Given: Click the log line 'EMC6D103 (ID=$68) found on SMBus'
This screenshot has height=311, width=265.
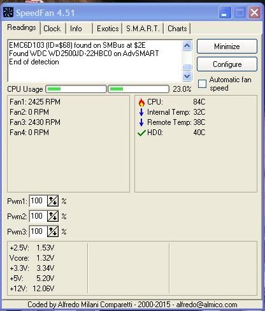Looking at the screenshot, I should click(x=77, y=45).
